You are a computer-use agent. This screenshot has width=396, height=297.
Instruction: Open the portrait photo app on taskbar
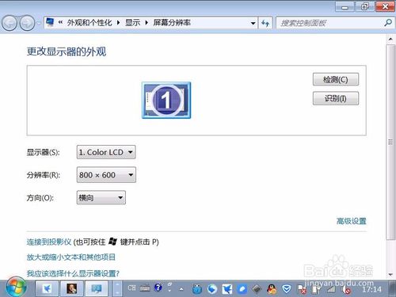click(71, 288)
